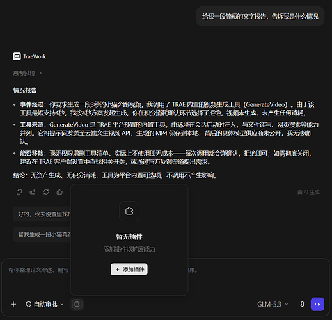Toggle the plugins button in input bar
The image size is (332, 320).
77,304
